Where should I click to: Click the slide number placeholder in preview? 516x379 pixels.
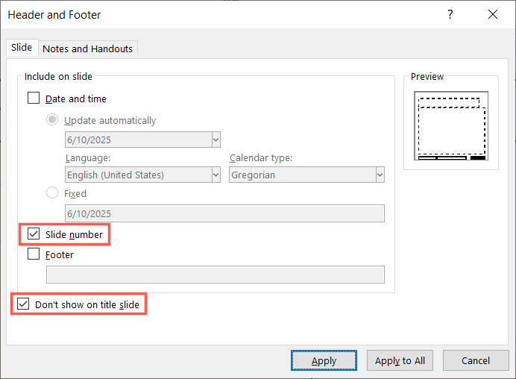pyautogui.click(x=478, y=157)
